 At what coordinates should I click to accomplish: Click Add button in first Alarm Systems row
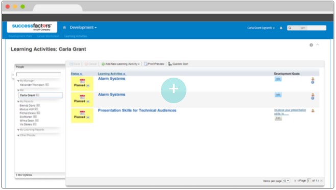coord(278,79)
